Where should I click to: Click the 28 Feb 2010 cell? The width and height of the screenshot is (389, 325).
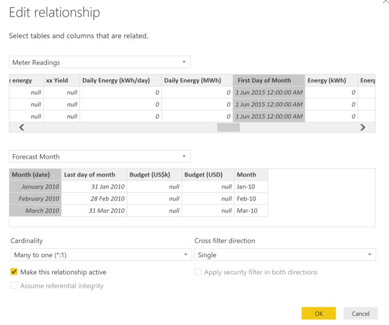coord(94,198)
